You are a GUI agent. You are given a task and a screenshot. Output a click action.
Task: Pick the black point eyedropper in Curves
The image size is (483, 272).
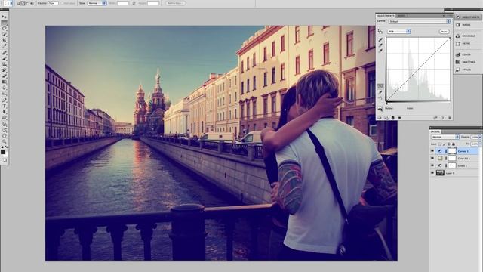(x=380, y=39)
